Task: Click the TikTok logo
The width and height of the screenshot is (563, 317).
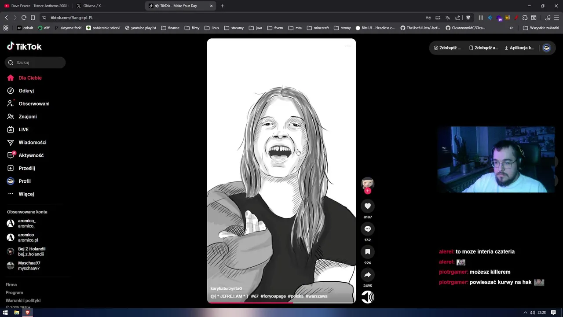Action: click(24, 46)
